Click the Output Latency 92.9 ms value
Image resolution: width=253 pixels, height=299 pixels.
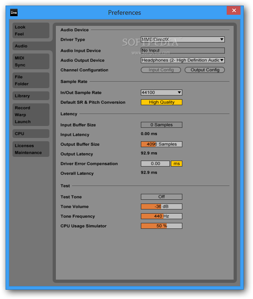(149, 153)
